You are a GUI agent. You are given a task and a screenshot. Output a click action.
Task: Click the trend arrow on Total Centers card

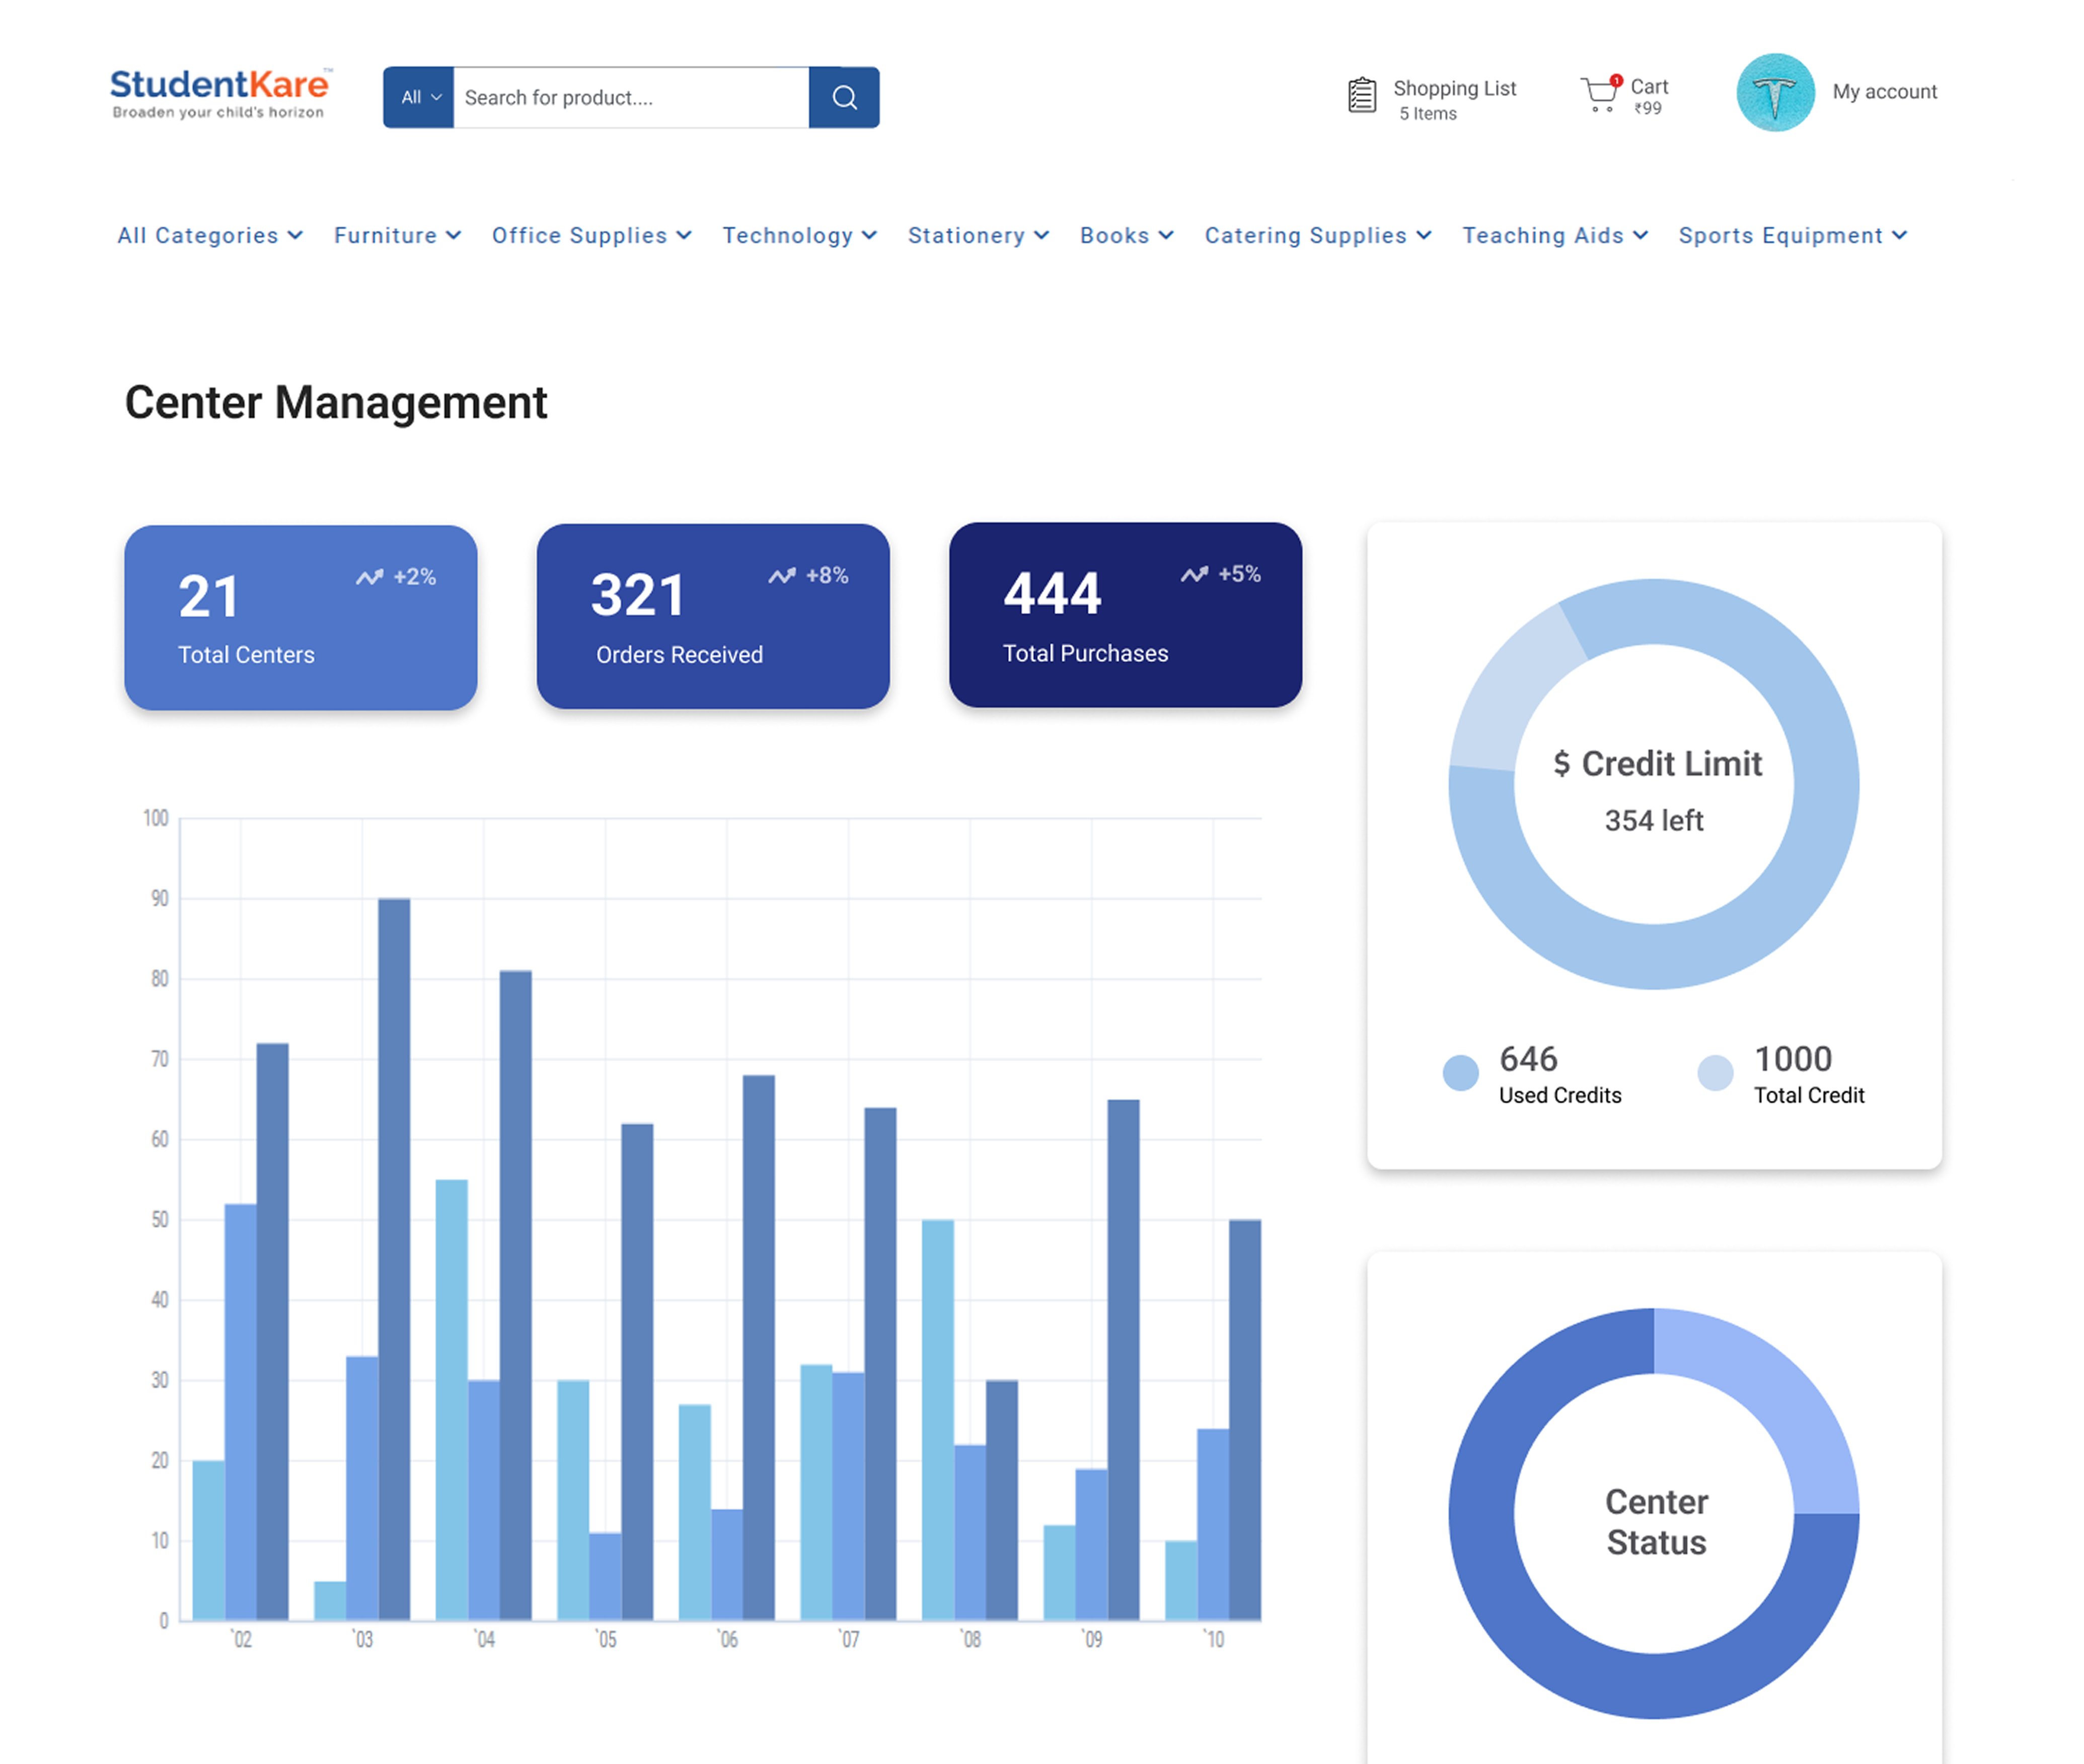(371, 576)
